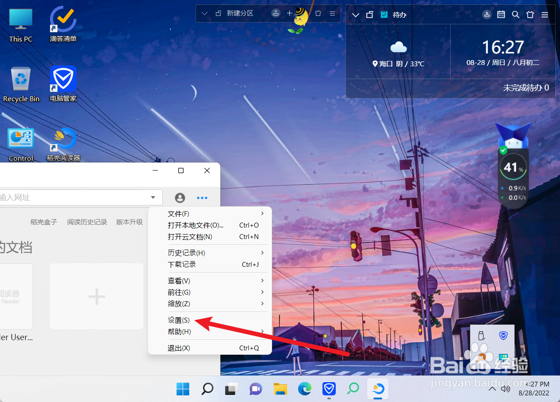Image resolution: width=560 pixels, height=402 pixels.
Task: Click the search icon in 待办 widget
Action: (x=515, y=15)
